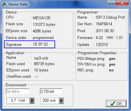
Task: Increase the 200 mA current with up arrow
Action: [61, 99]
